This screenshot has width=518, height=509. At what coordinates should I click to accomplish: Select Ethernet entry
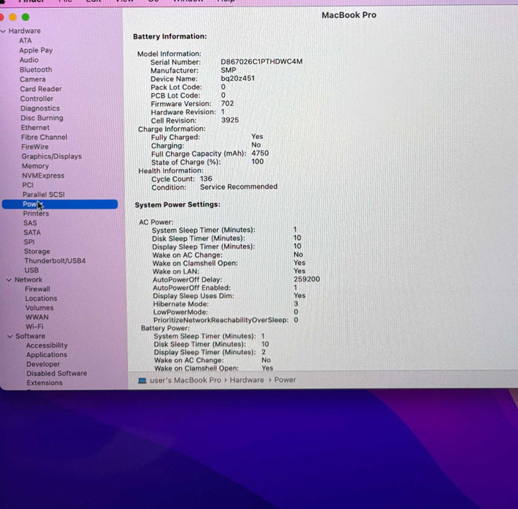coord(35,127)
